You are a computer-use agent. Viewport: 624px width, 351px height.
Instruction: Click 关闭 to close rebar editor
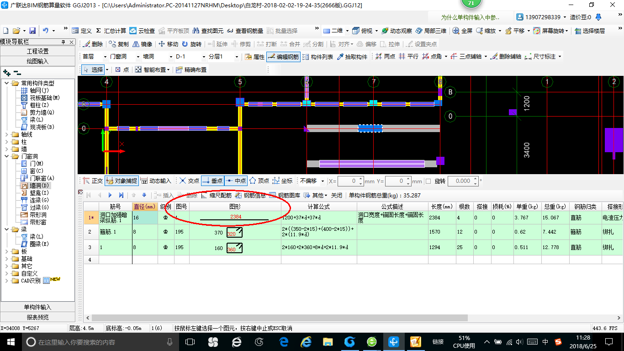tap(337, 195)
